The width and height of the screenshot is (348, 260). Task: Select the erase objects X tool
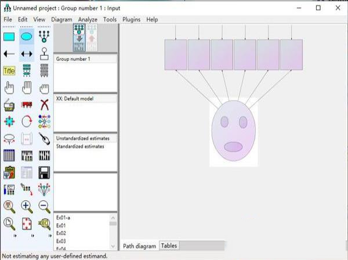pyautogui.click(x=45, y=105)
